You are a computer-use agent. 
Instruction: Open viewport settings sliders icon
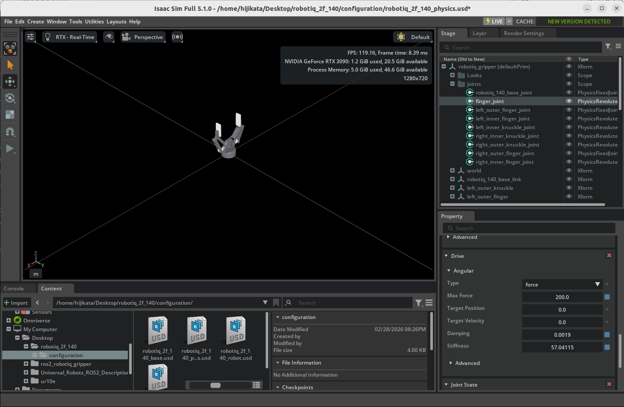(30, 37)
